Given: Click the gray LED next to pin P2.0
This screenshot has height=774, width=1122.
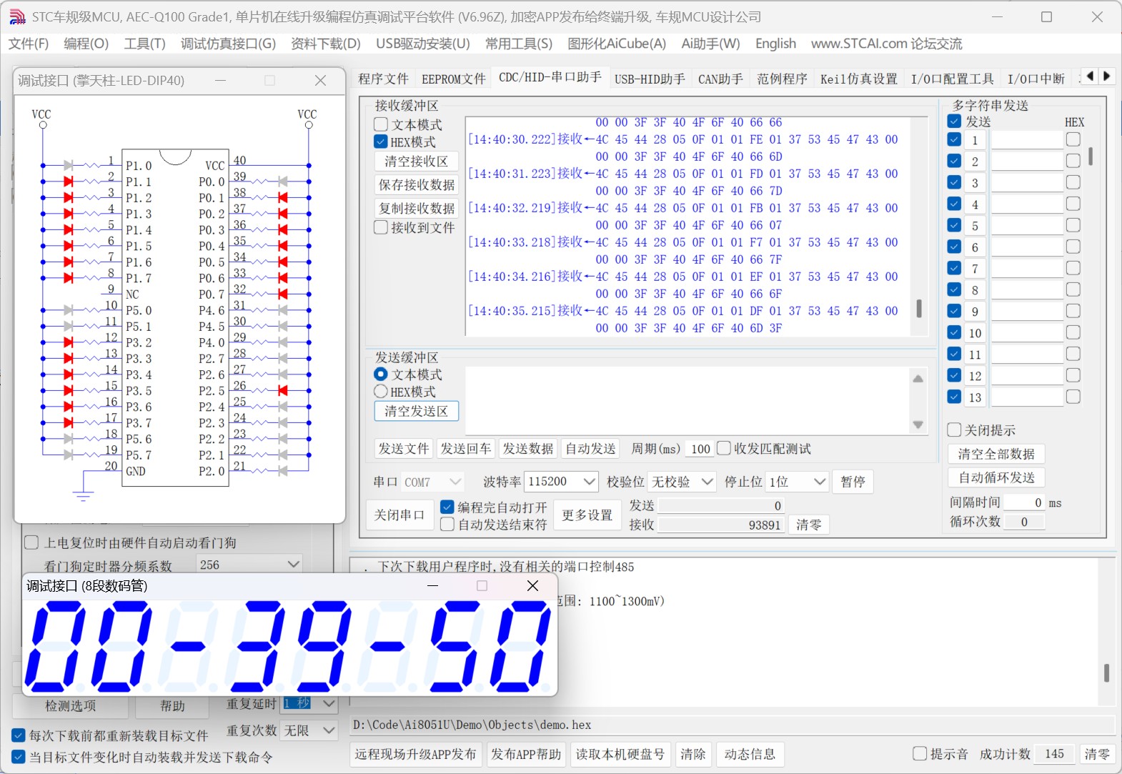Looking at the screenshot, I should click(282, 471).
